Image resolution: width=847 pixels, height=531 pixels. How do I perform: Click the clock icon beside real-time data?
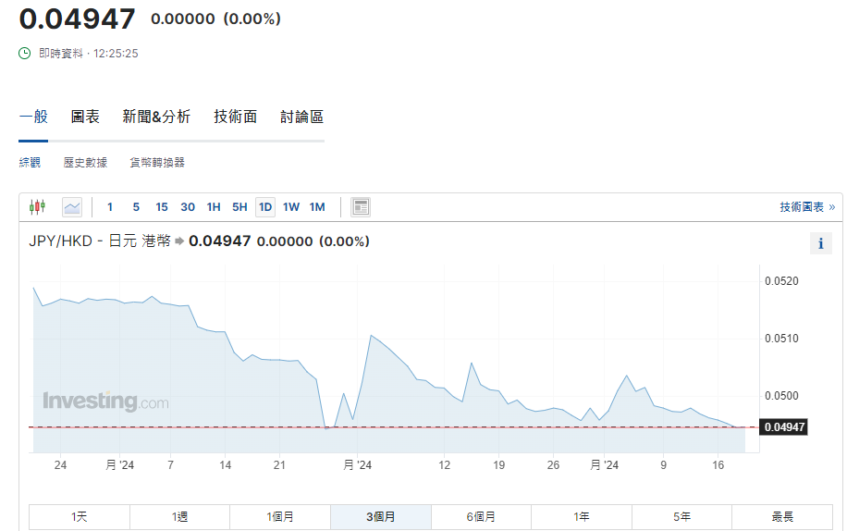(x=25, y=54)
